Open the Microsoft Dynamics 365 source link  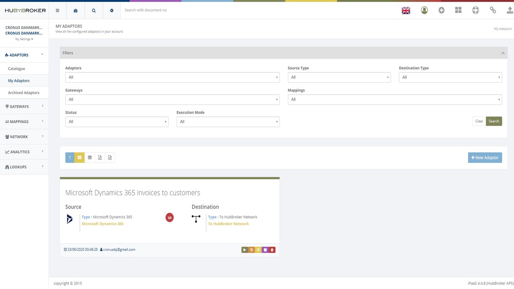point(102,224)
